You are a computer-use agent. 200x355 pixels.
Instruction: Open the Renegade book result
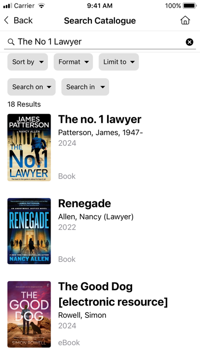click(x=85, y=204)
